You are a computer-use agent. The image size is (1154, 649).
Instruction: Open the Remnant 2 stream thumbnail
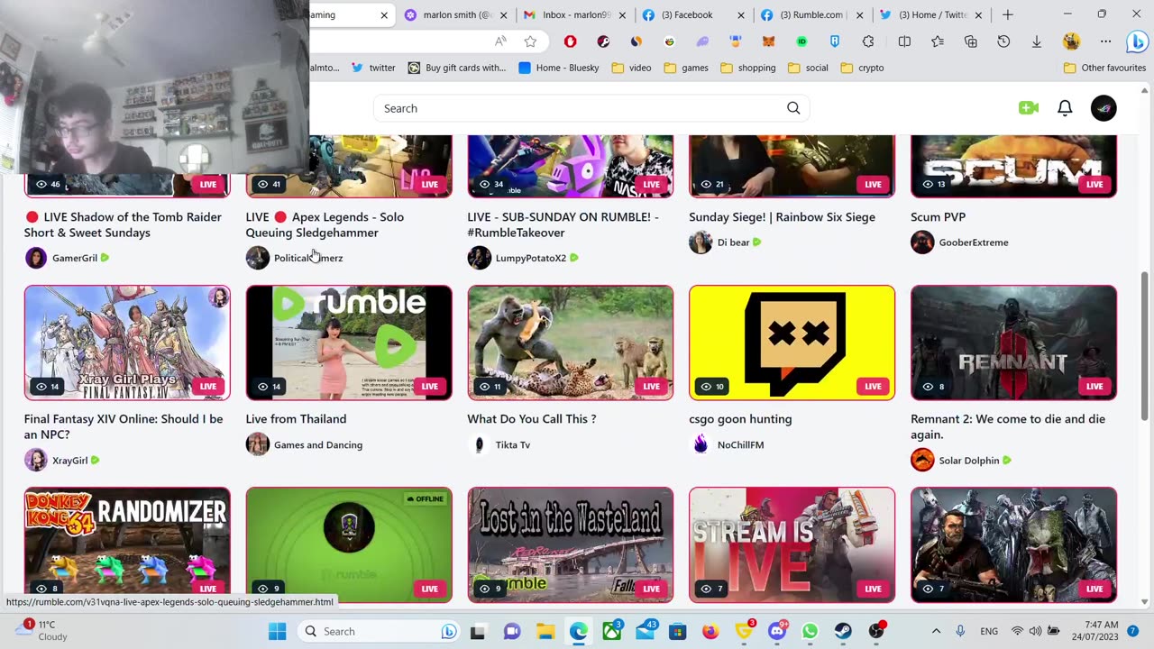[1013, 343]
